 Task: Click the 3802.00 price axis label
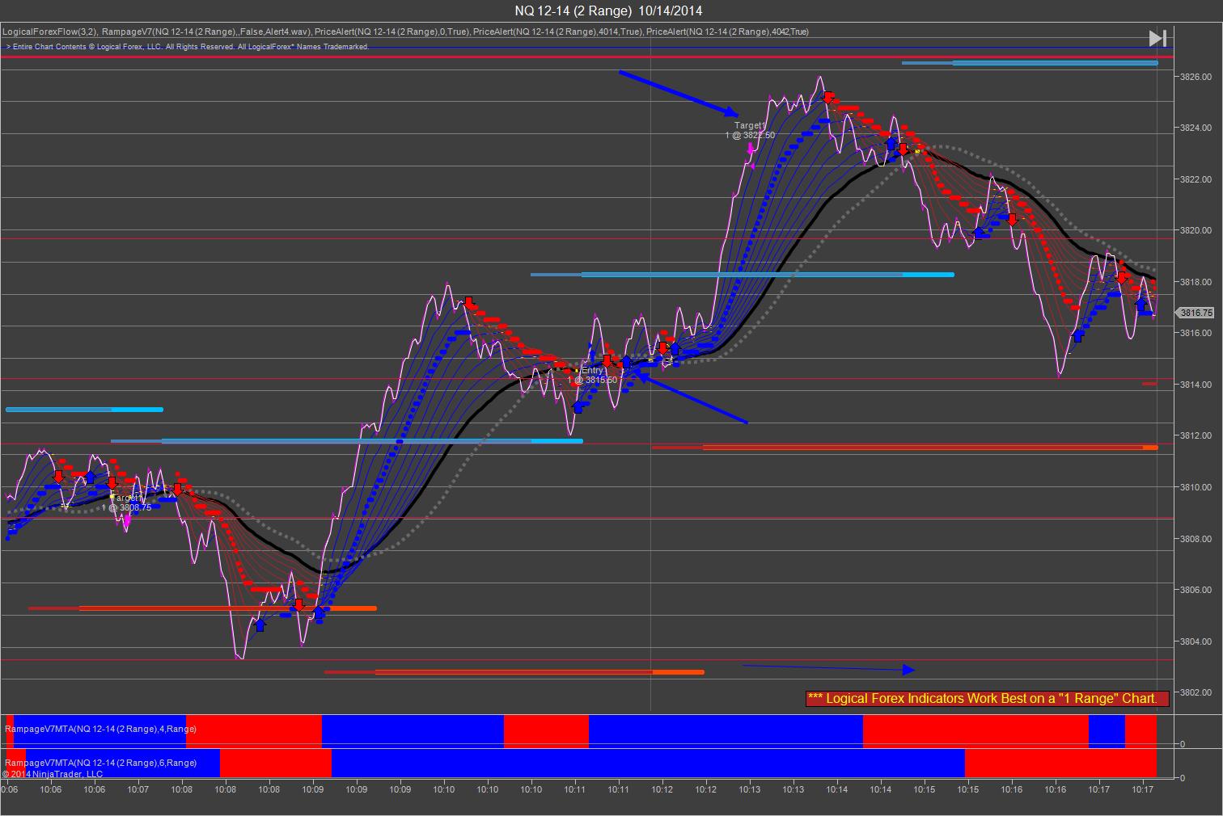click(x=1195, y=692)
